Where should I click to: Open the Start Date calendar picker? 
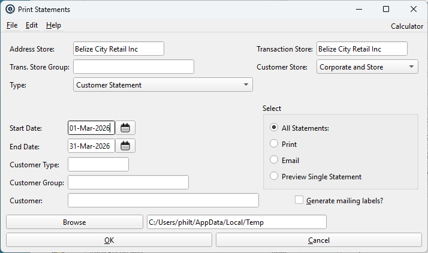click(125, 128)
